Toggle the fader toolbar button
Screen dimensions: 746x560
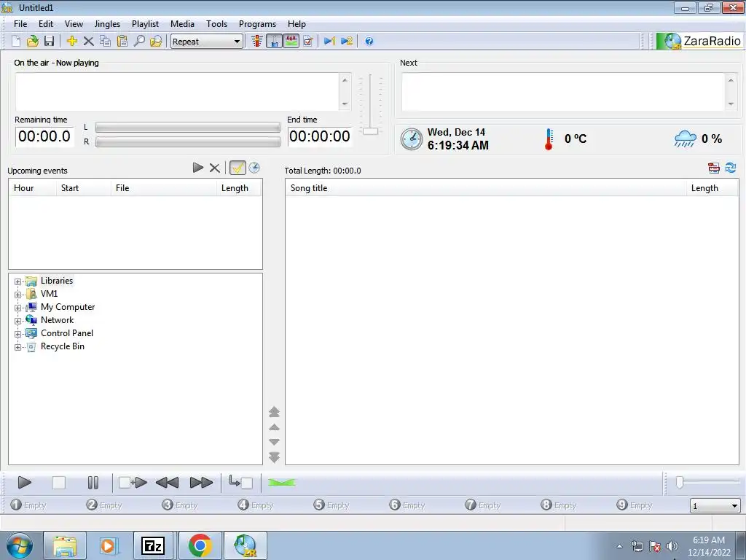coord(274,42)
